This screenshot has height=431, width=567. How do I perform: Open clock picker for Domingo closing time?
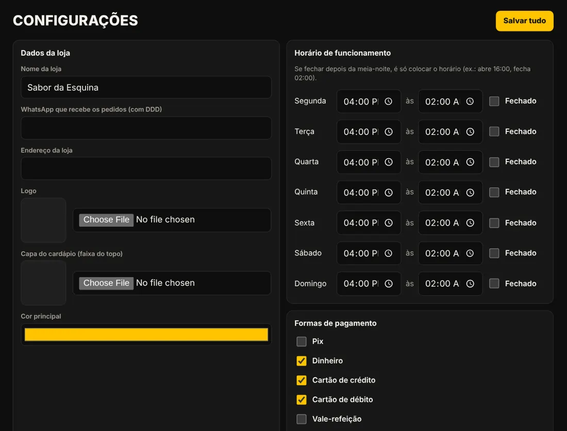470,284
